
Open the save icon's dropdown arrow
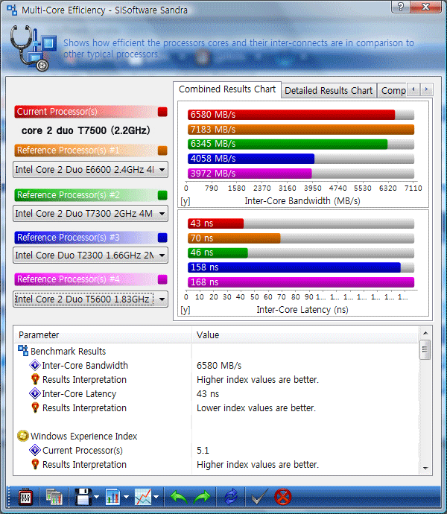[96, 498]
